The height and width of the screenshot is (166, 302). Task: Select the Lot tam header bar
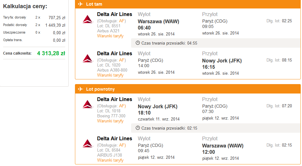[x=188, y=4]
